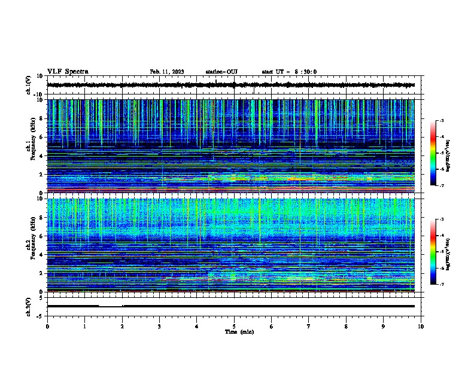This screenshot has width=474, height=366.
Task: Click the "Time (min)" axis title
Action: click(239, 332)
